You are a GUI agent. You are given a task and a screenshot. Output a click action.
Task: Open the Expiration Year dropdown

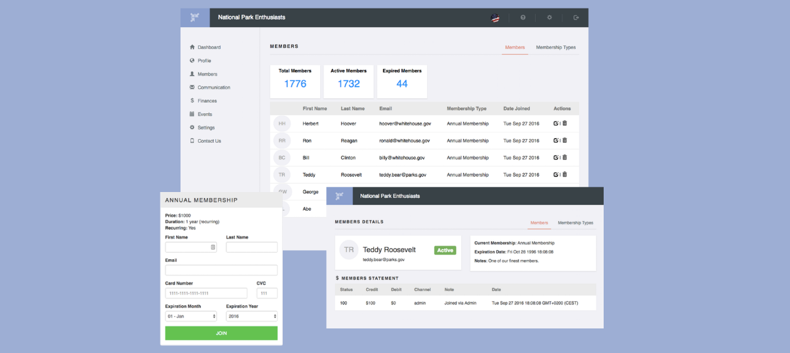252,316
